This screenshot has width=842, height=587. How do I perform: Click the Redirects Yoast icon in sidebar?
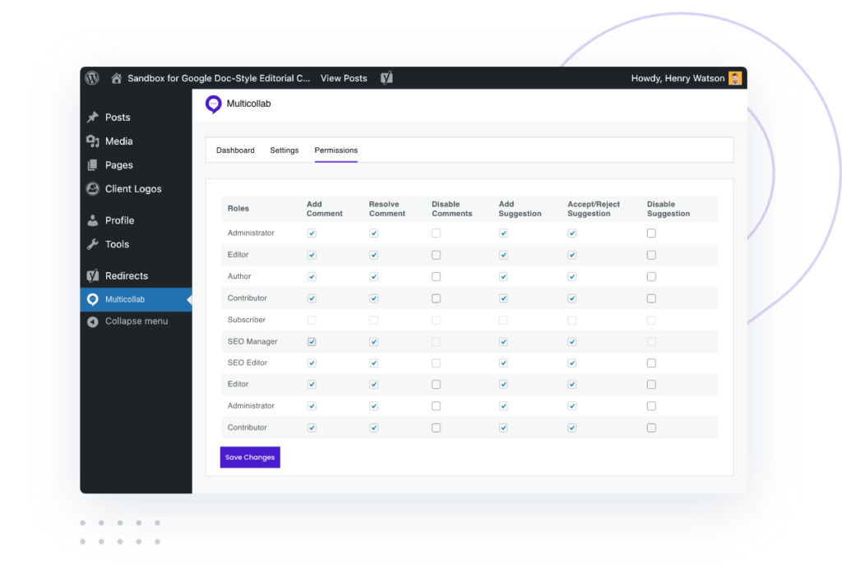[x=93, y=275]
